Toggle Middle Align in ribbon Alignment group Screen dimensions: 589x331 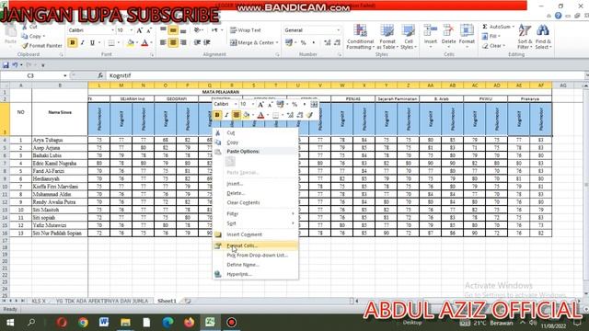point(173,30)
